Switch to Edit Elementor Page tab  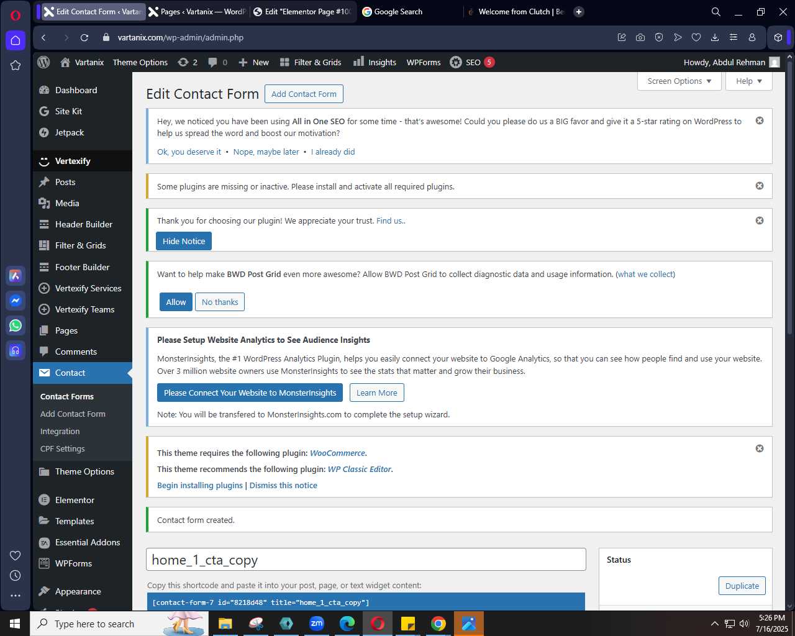coord(302,12)
